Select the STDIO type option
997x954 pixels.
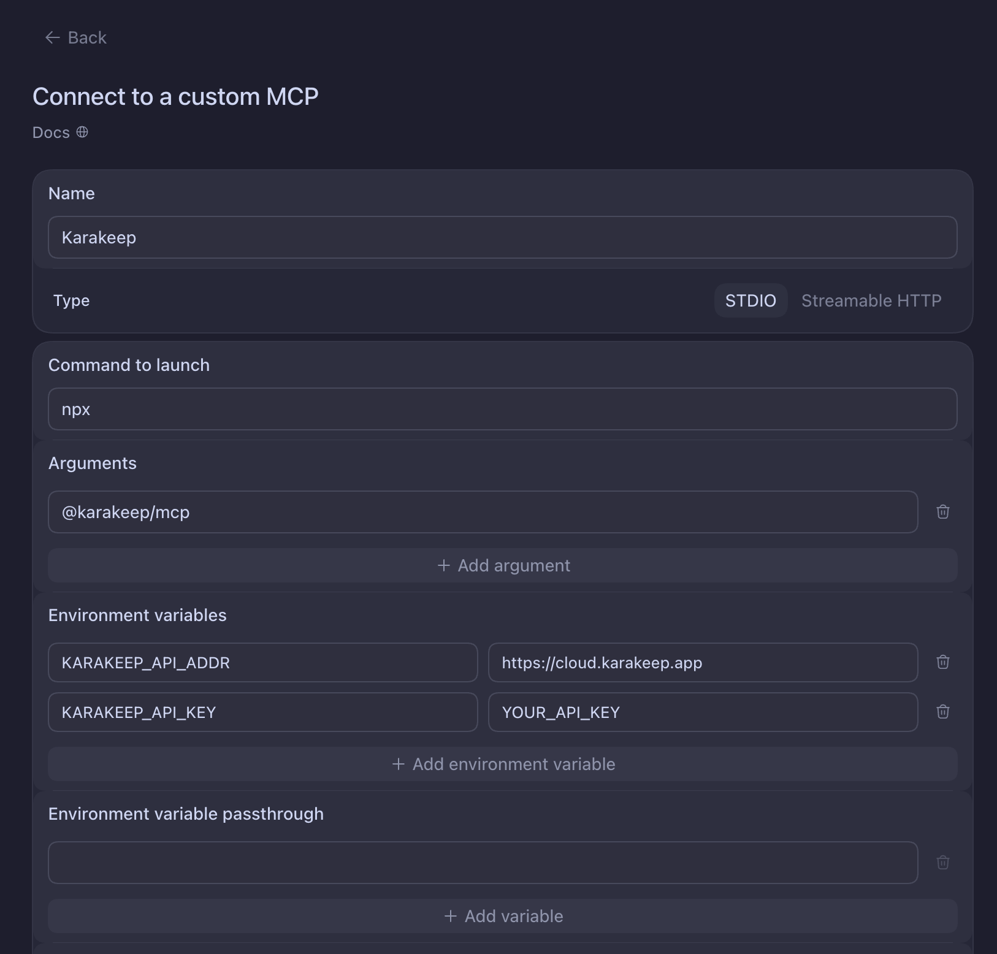(751, 300)
